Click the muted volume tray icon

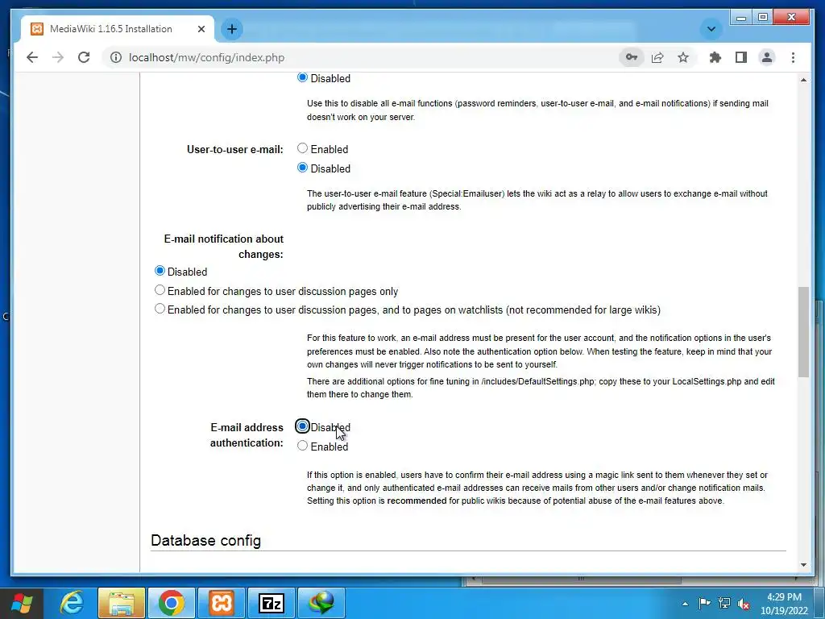click(x=744, y=604)
